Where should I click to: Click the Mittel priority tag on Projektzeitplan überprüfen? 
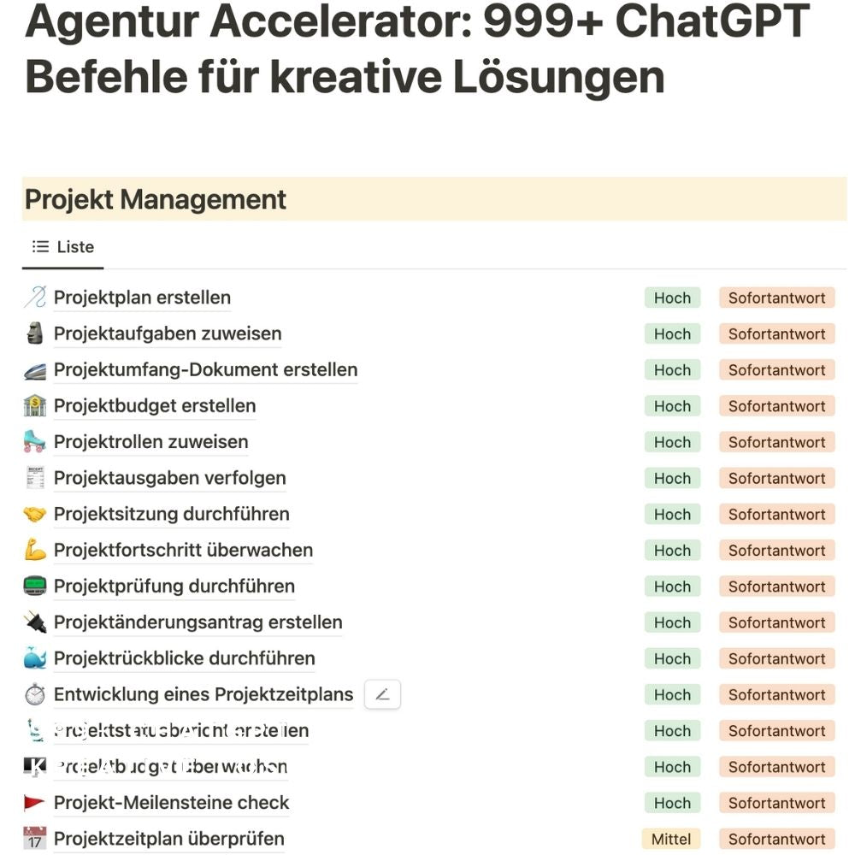tap(671, 839)
